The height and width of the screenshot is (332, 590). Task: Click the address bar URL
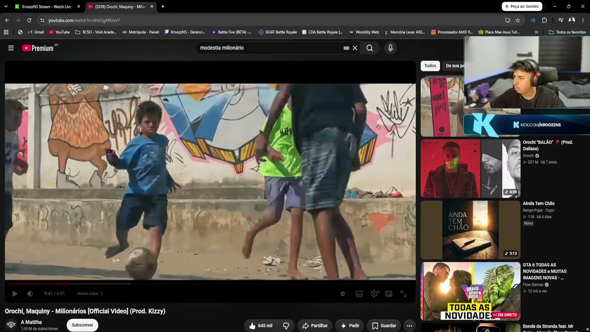coord(84,20)
